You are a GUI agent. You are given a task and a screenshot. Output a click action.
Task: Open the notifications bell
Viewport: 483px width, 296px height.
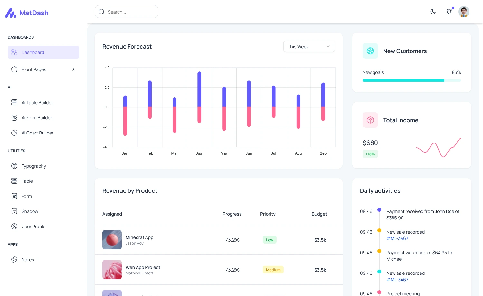tap(449, 12)
